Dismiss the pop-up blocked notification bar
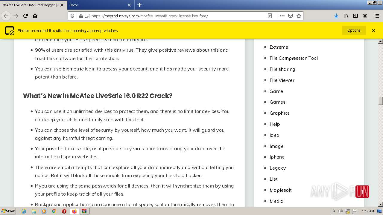 [373, 30]
